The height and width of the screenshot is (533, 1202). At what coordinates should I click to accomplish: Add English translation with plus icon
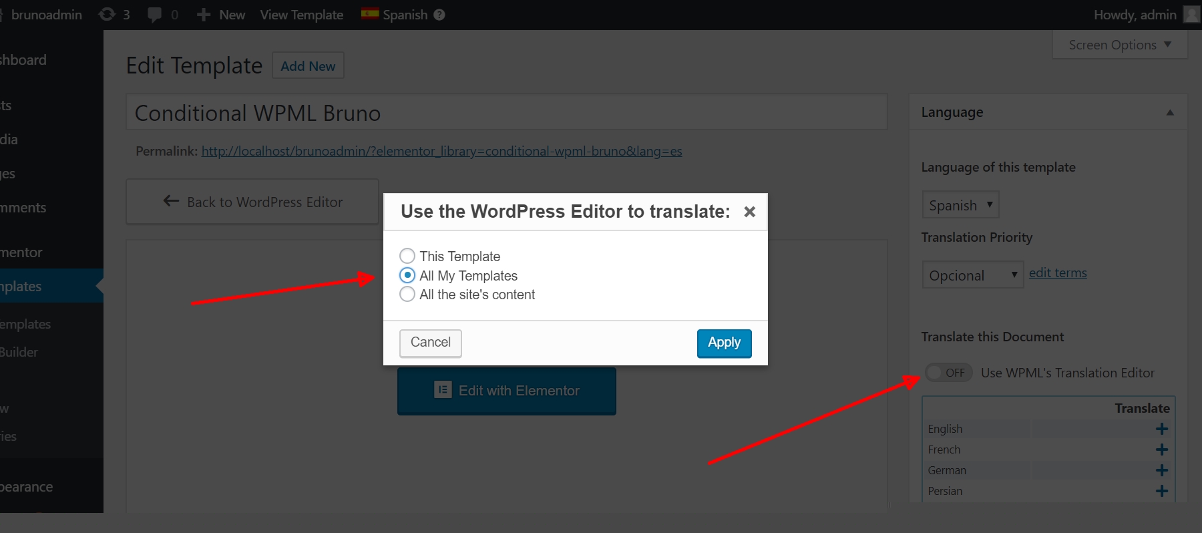(x=1162, y=429)
